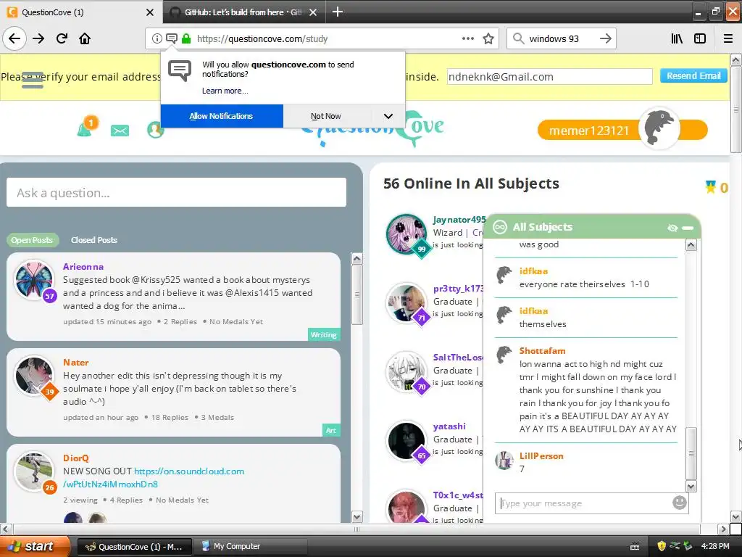
Task: Open the site hamburger menu over the banner
Action: click(x=33, y=80)
